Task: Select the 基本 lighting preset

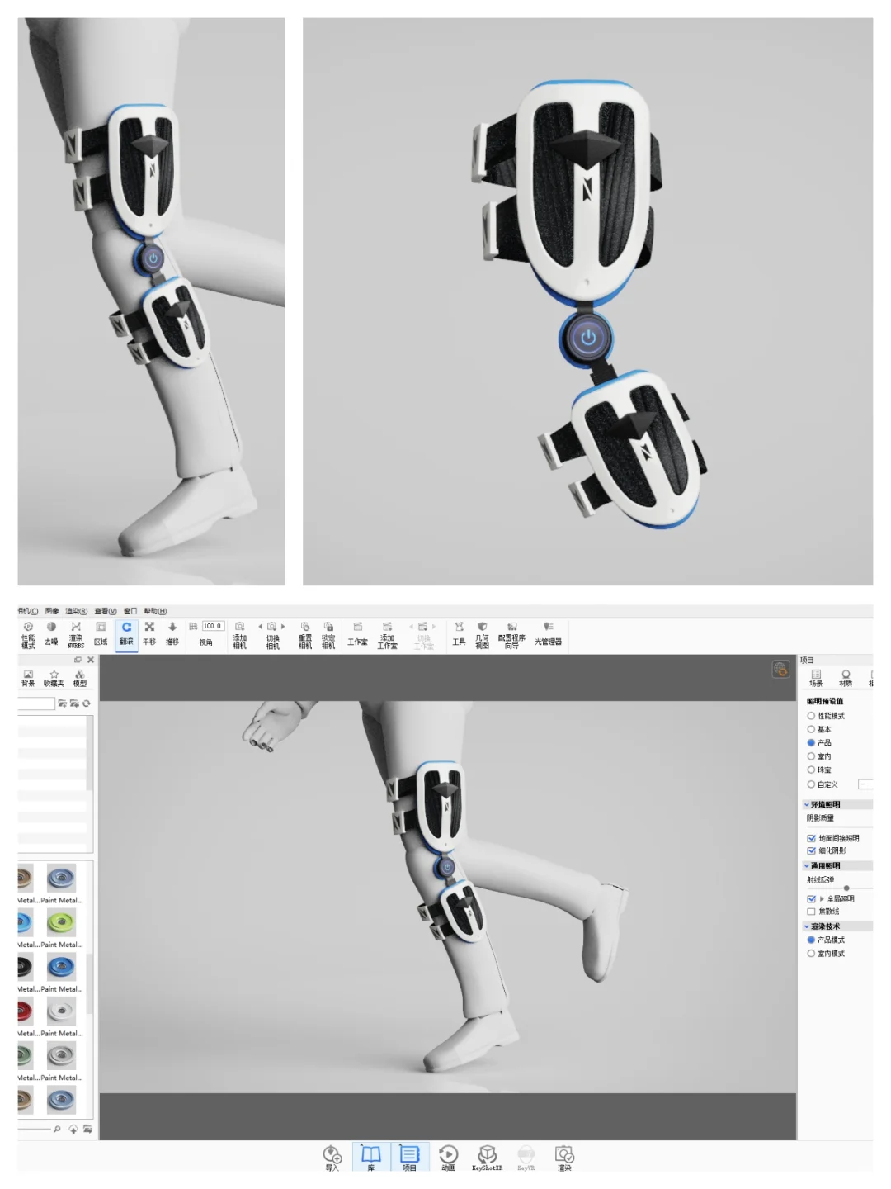Action: 811,729
